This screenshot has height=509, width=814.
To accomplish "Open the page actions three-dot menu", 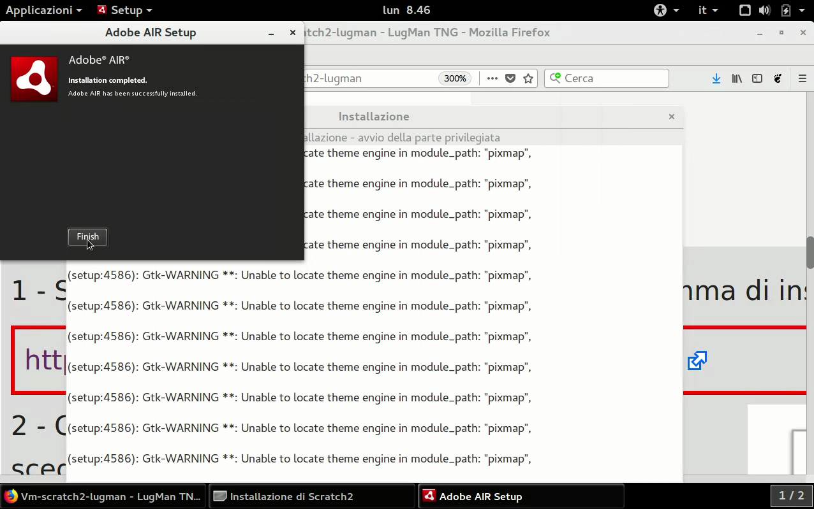I will click(x=492, y=78).
